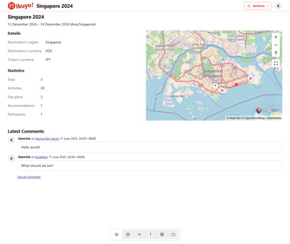Screen dimensions: 290x244
Task: Switch to the map pin tab
Action: pos(150,234)
